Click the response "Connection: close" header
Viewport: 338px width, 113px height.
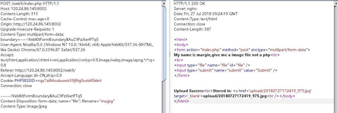click(x=189, y=24)
